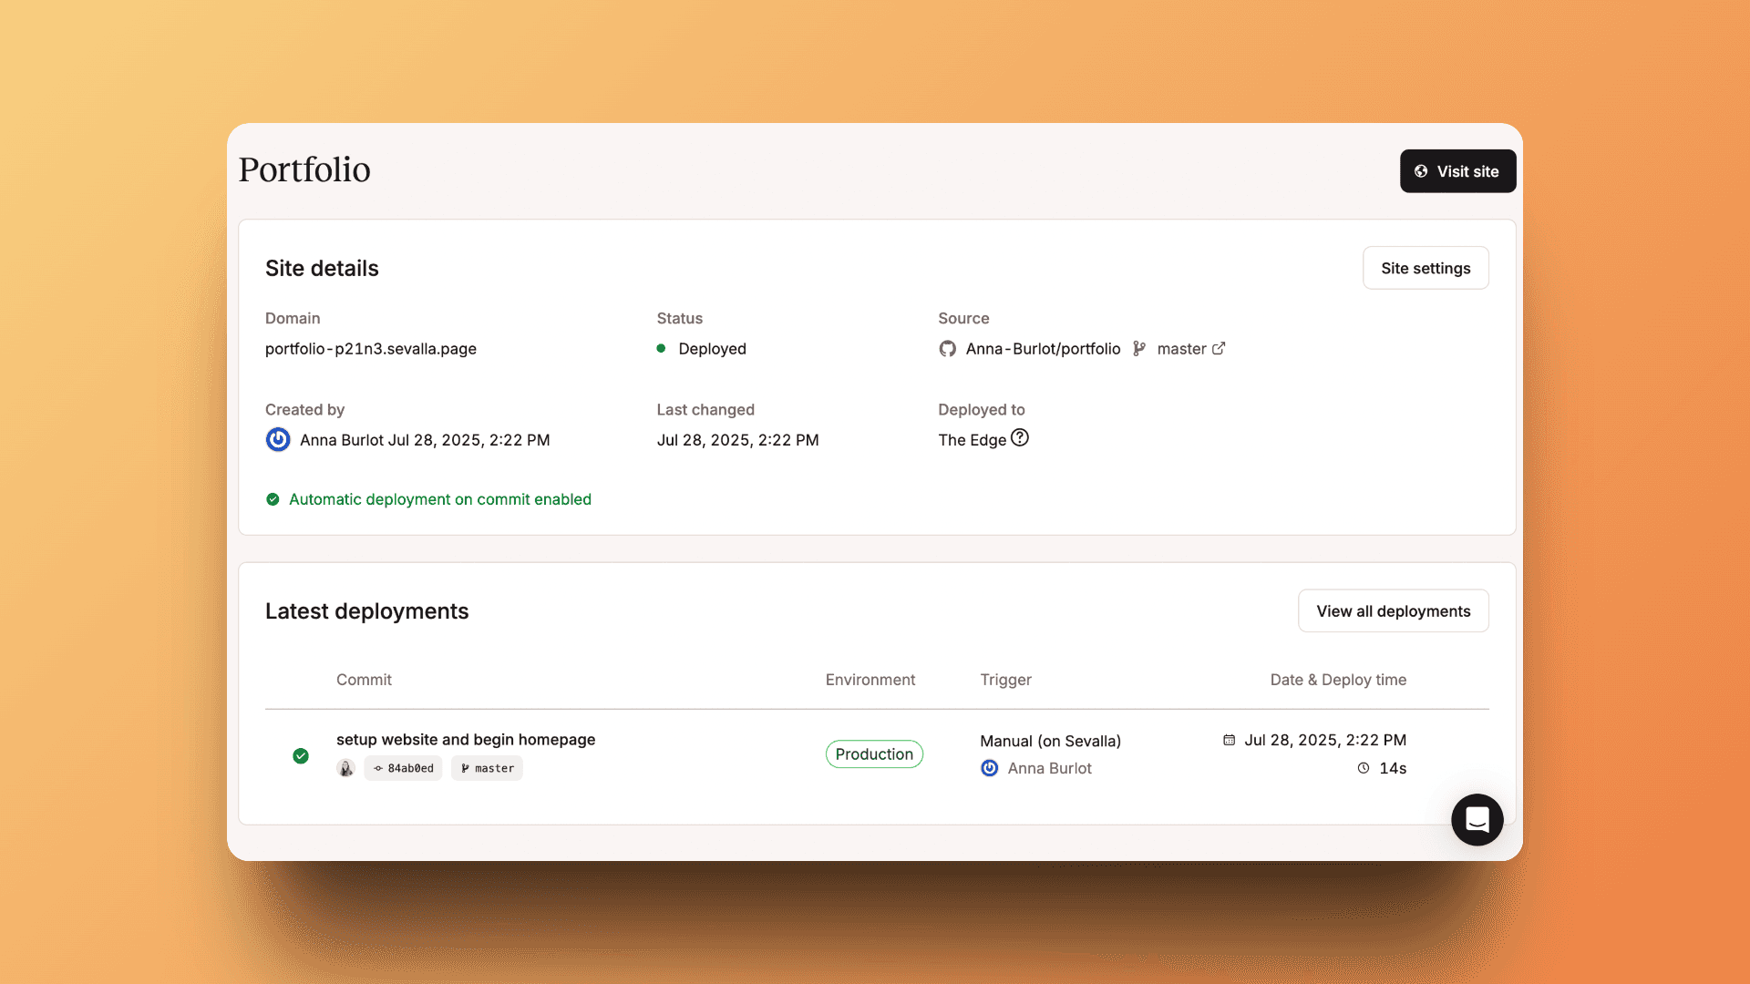Open the master branch link in Source
Viewport: 1750px width, 984px height.
(x=1181, y=349)
